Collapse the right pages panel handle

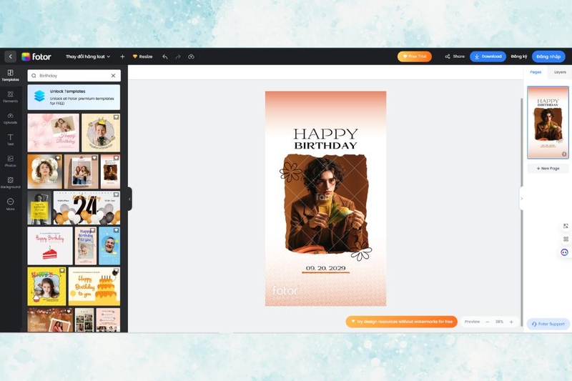[521, 199]
